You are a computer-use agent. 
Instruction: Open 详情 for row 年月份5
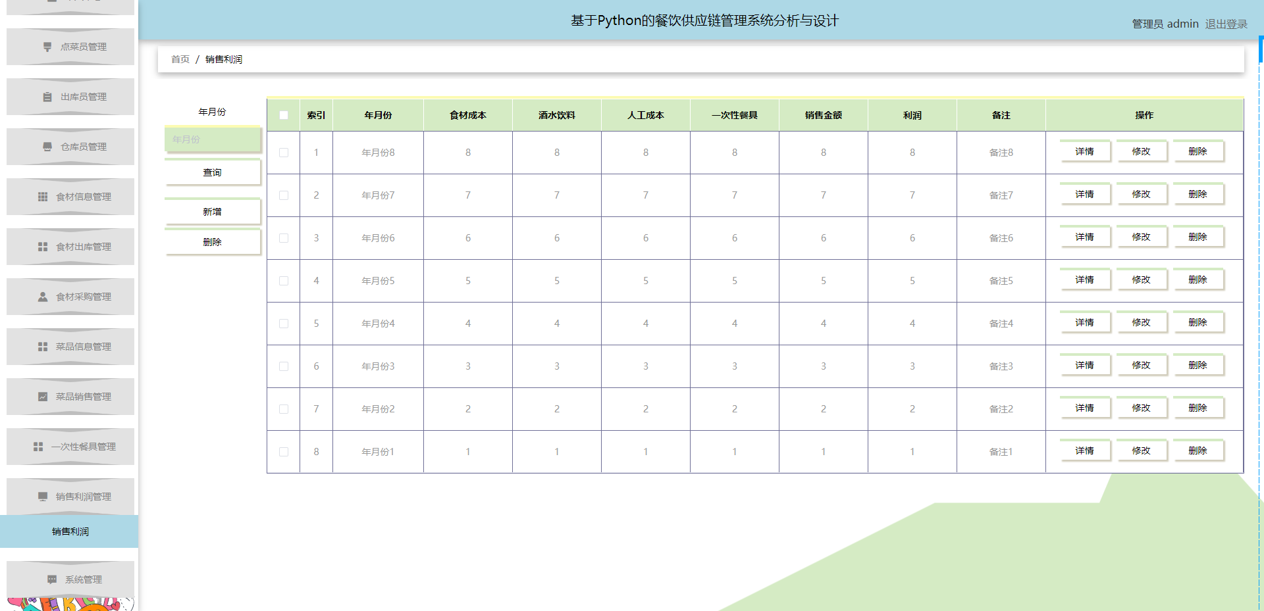tap(1085, 280)
